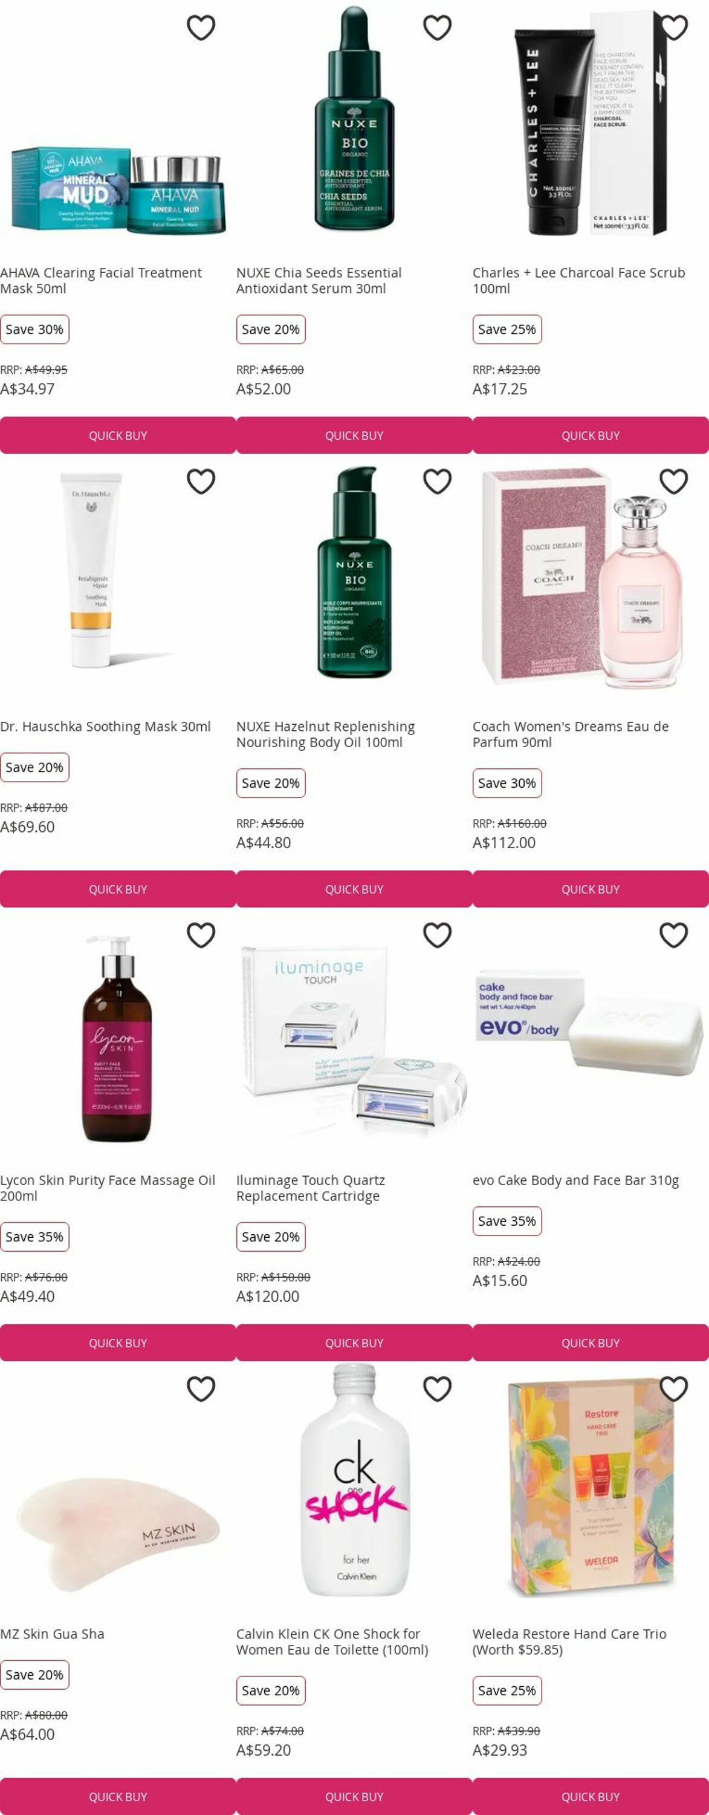The width and height of the screenshot is (709, 1815).
Task: Quick buy the NUXE Hazelnut Body Oil
Action: point(354,889)
